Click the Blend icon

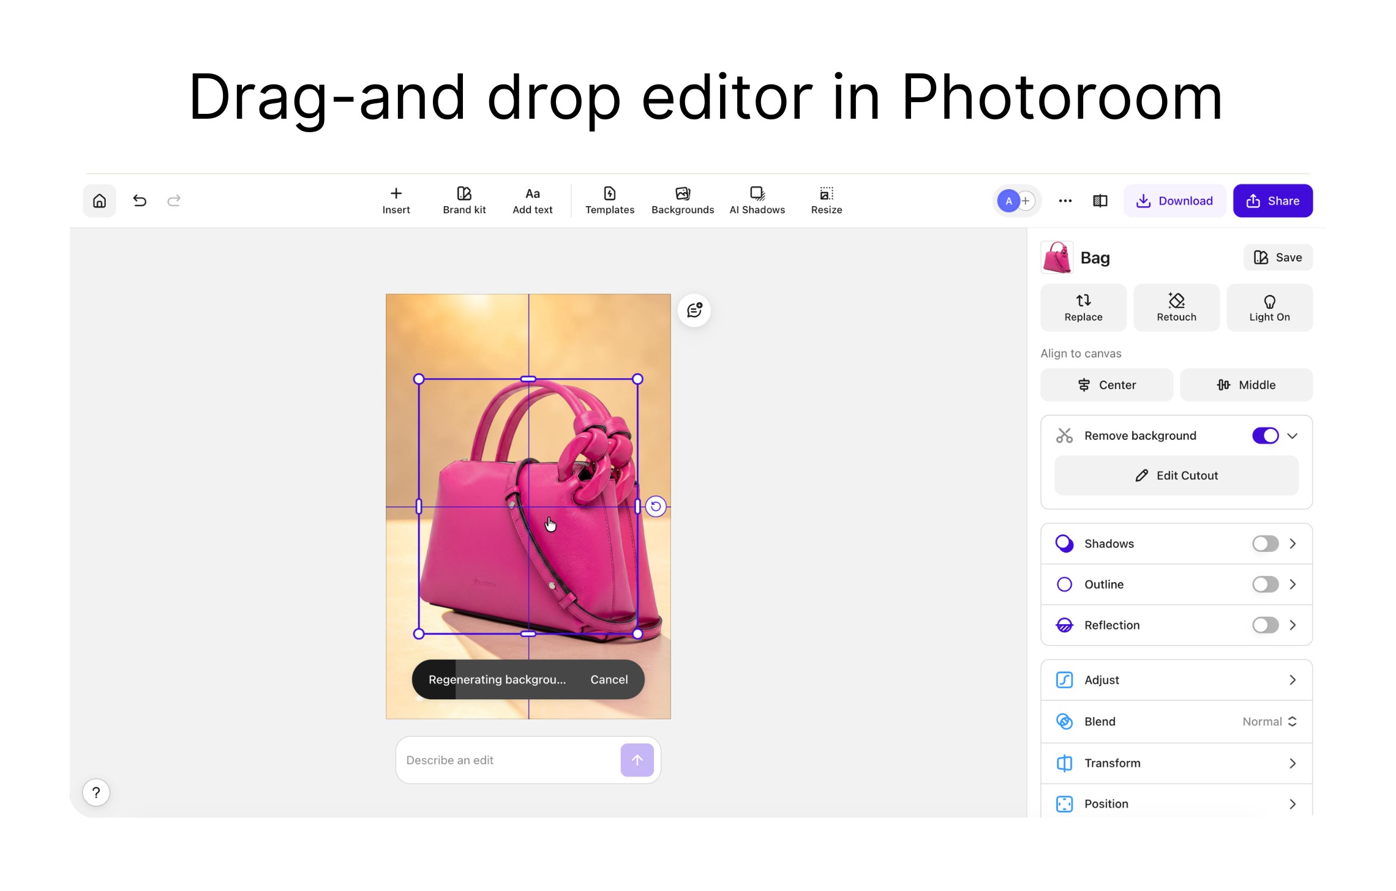[1064, 721]
